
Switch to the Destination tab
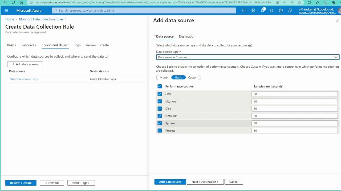[187, 37]
